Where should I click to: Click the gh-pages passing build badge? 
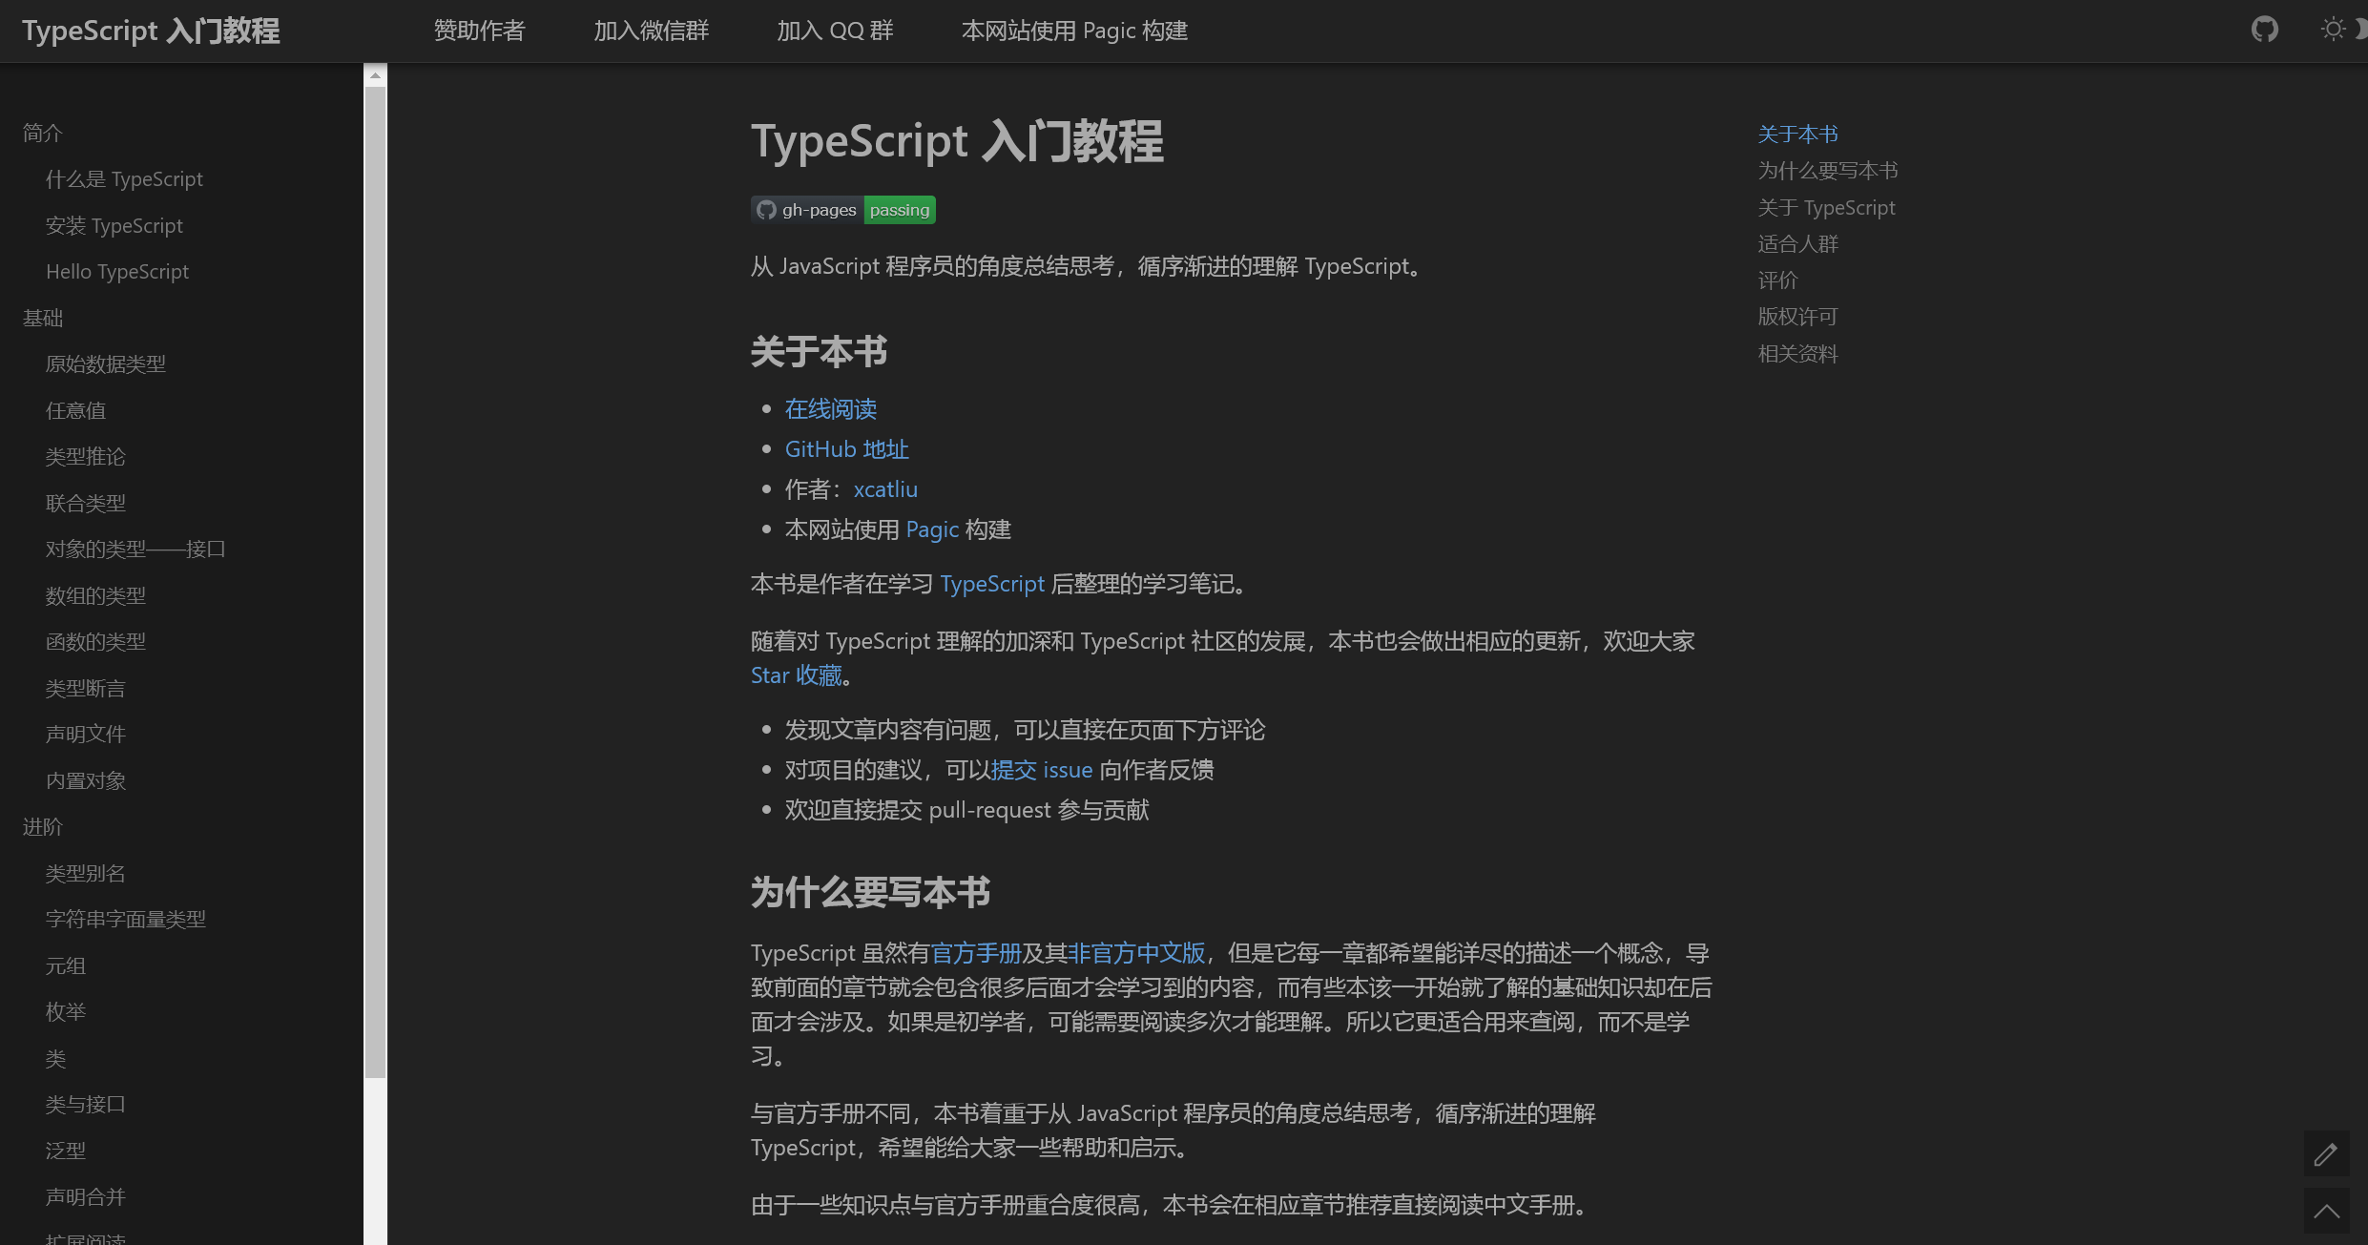pos(843,210)
